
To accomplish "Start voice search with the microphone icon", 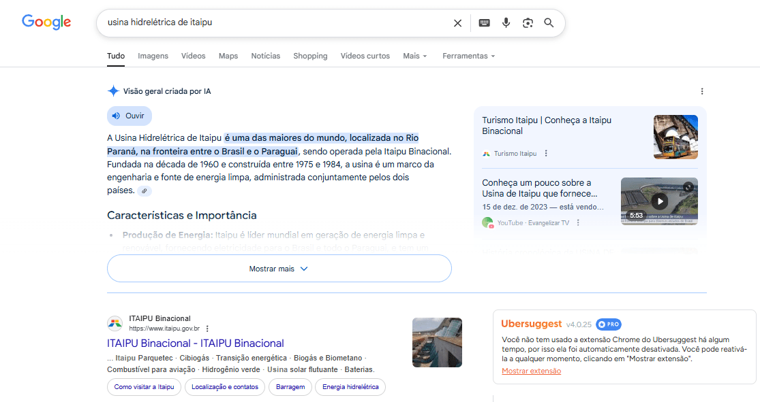I will [x=506, y=23].
